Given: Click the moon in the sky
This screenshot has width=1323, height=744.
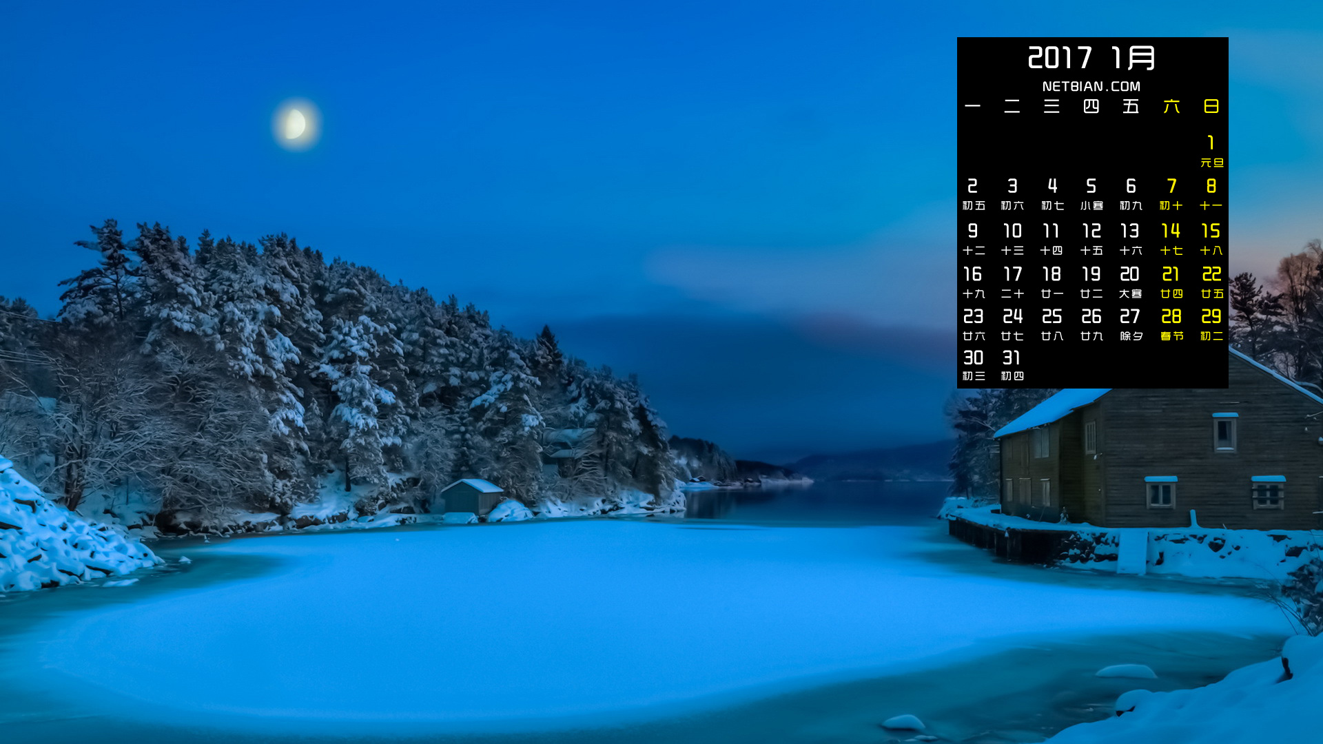Looking at the screenshot, I should [x=296, y=124].
